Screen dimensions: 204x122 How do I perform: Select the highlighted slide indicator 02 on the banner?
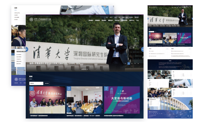pyautogui.click(x=129, y=63)
